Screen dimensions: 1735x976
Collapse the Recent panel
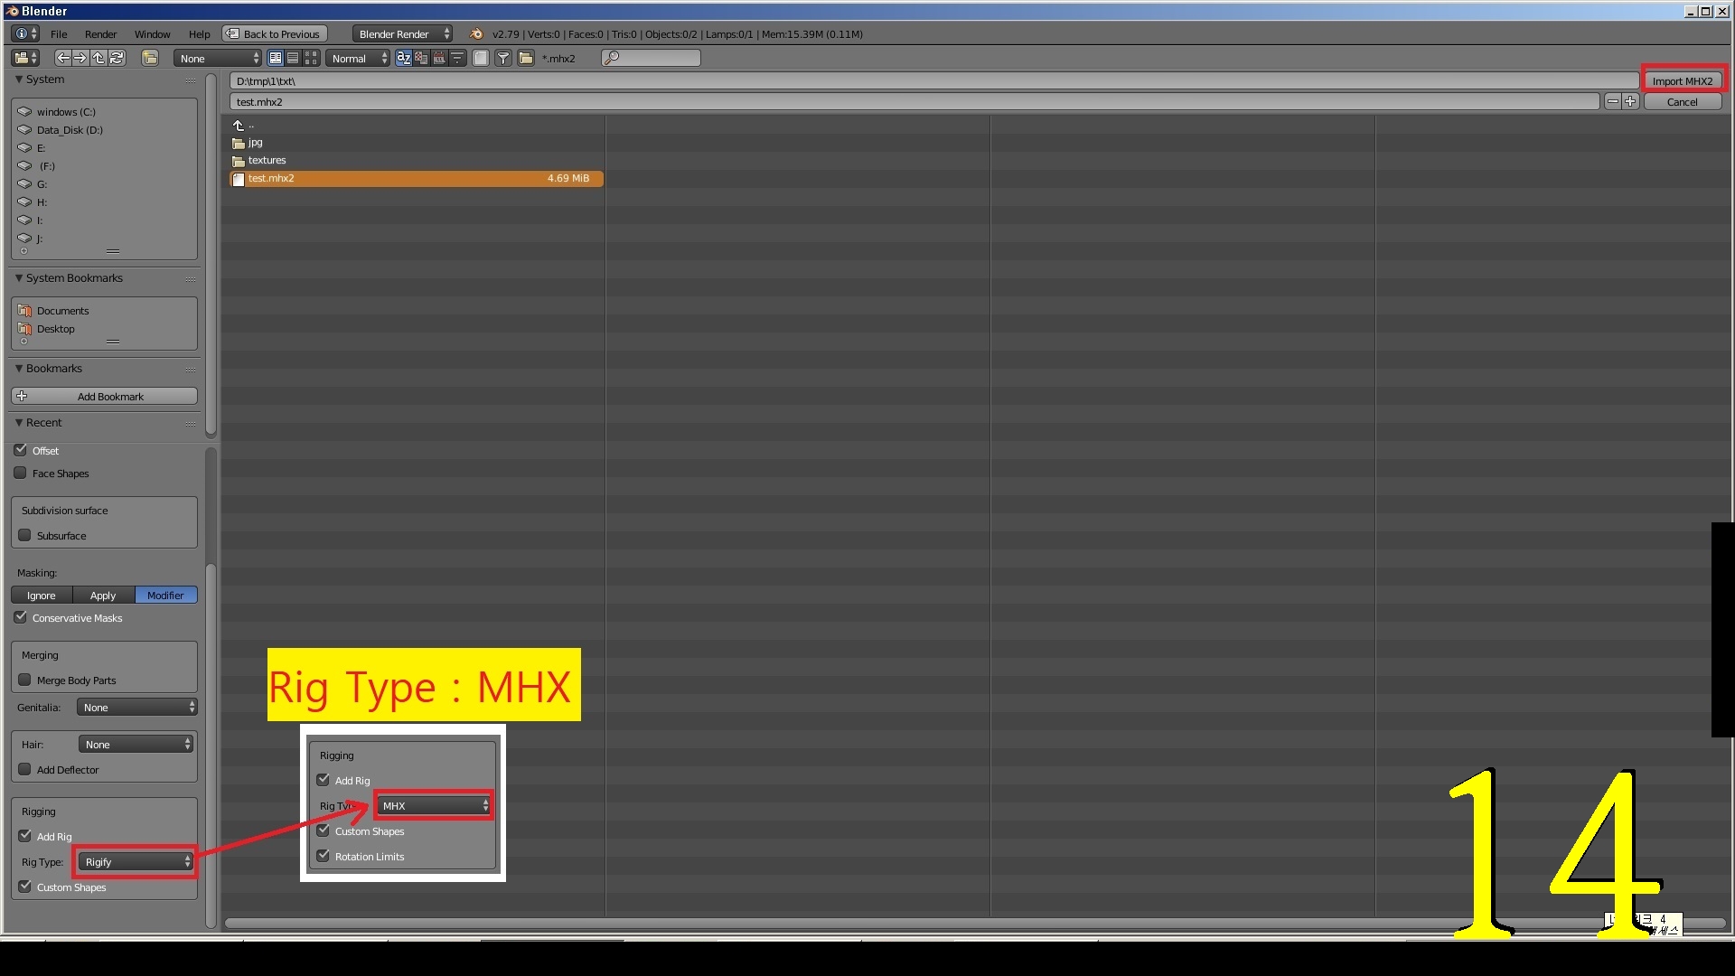(x=19, y=423)
